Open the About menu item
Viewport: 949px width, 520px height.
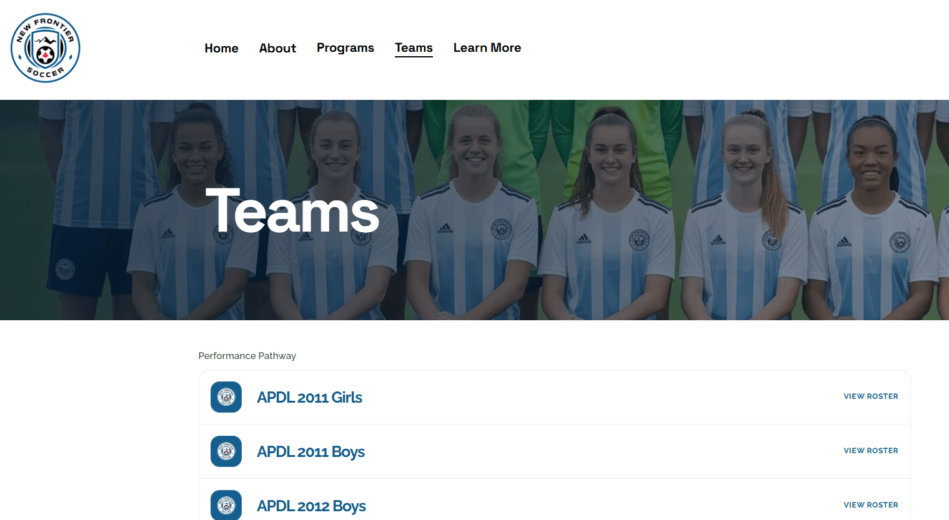click(x=277, y=48)
